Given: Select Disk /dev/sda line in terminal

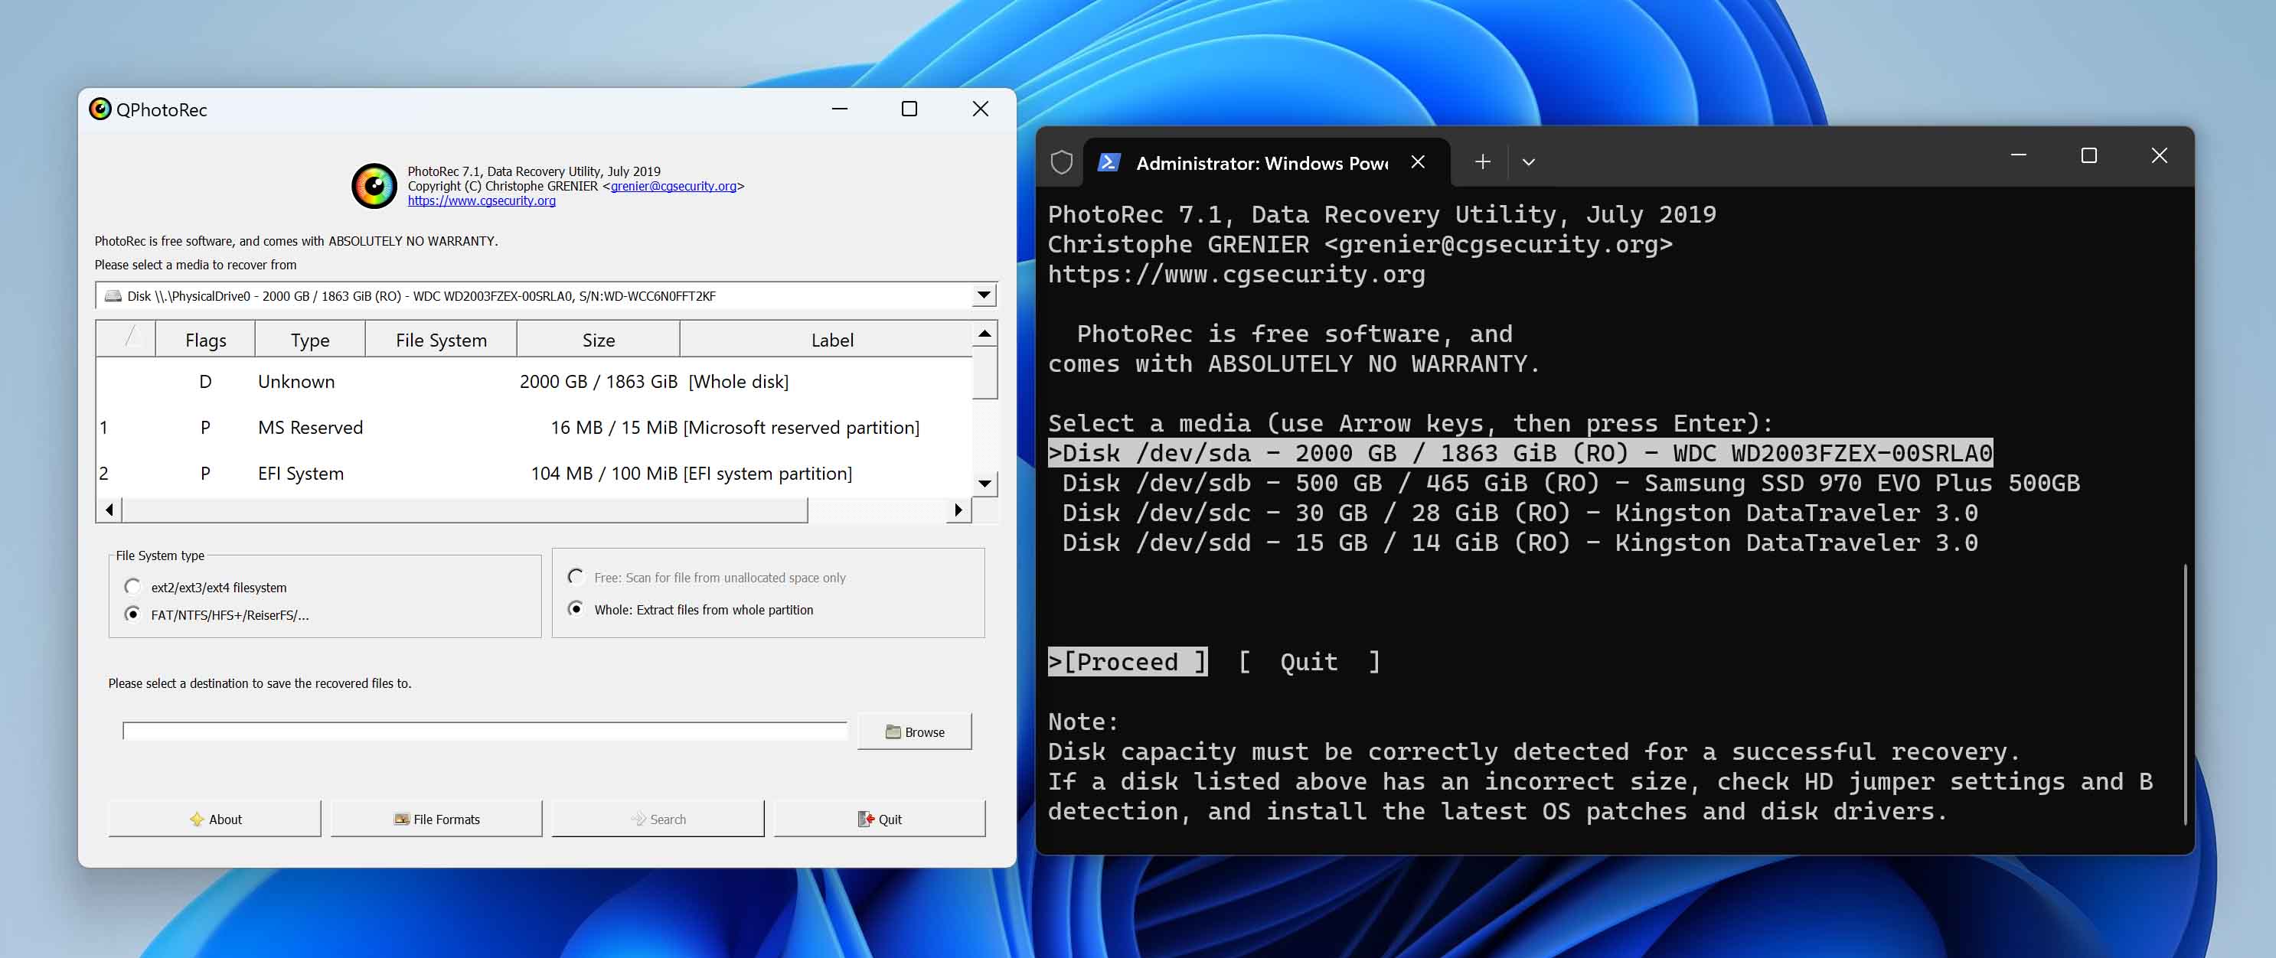Looking at the screenshot, I should click(1520, 453).
